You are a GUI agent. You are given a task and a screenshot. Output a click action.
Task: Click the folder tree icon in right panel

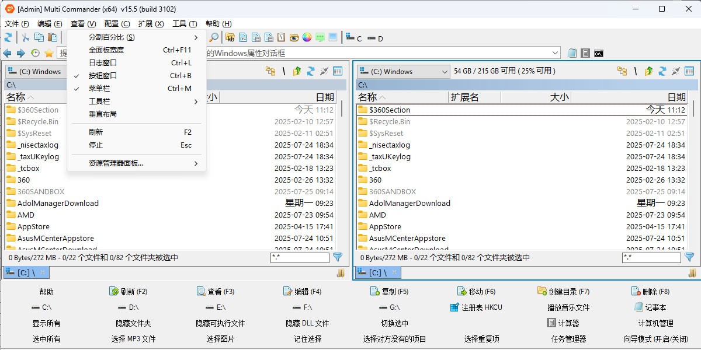[x=621, y=71]
